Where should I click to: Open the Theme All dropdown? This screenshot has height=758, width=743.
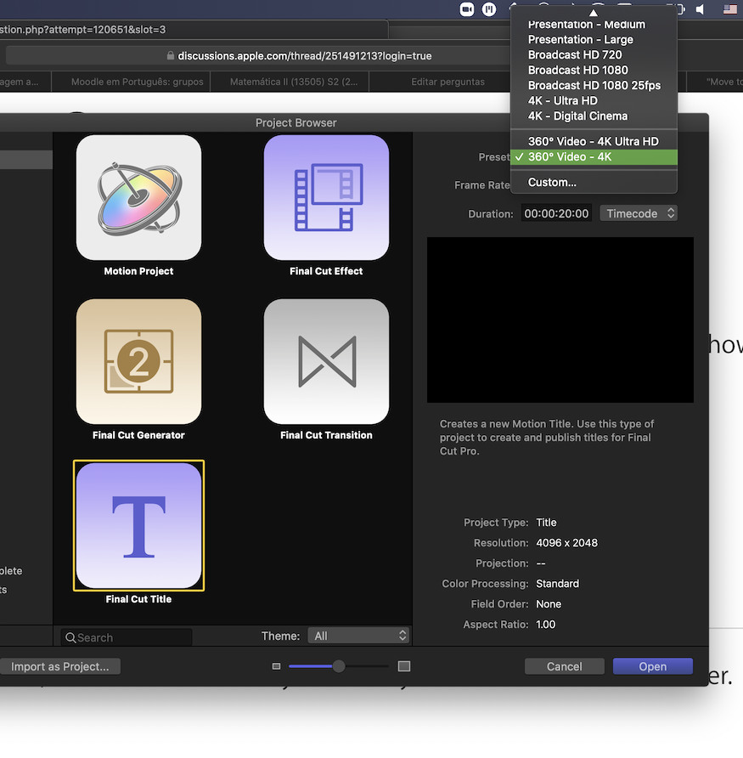coord(358,636)
